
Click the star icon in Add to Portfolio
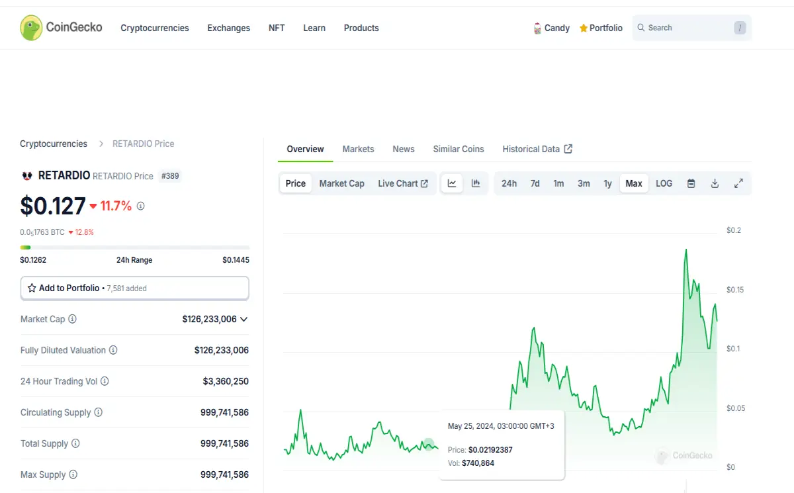[x=32, y=288]
